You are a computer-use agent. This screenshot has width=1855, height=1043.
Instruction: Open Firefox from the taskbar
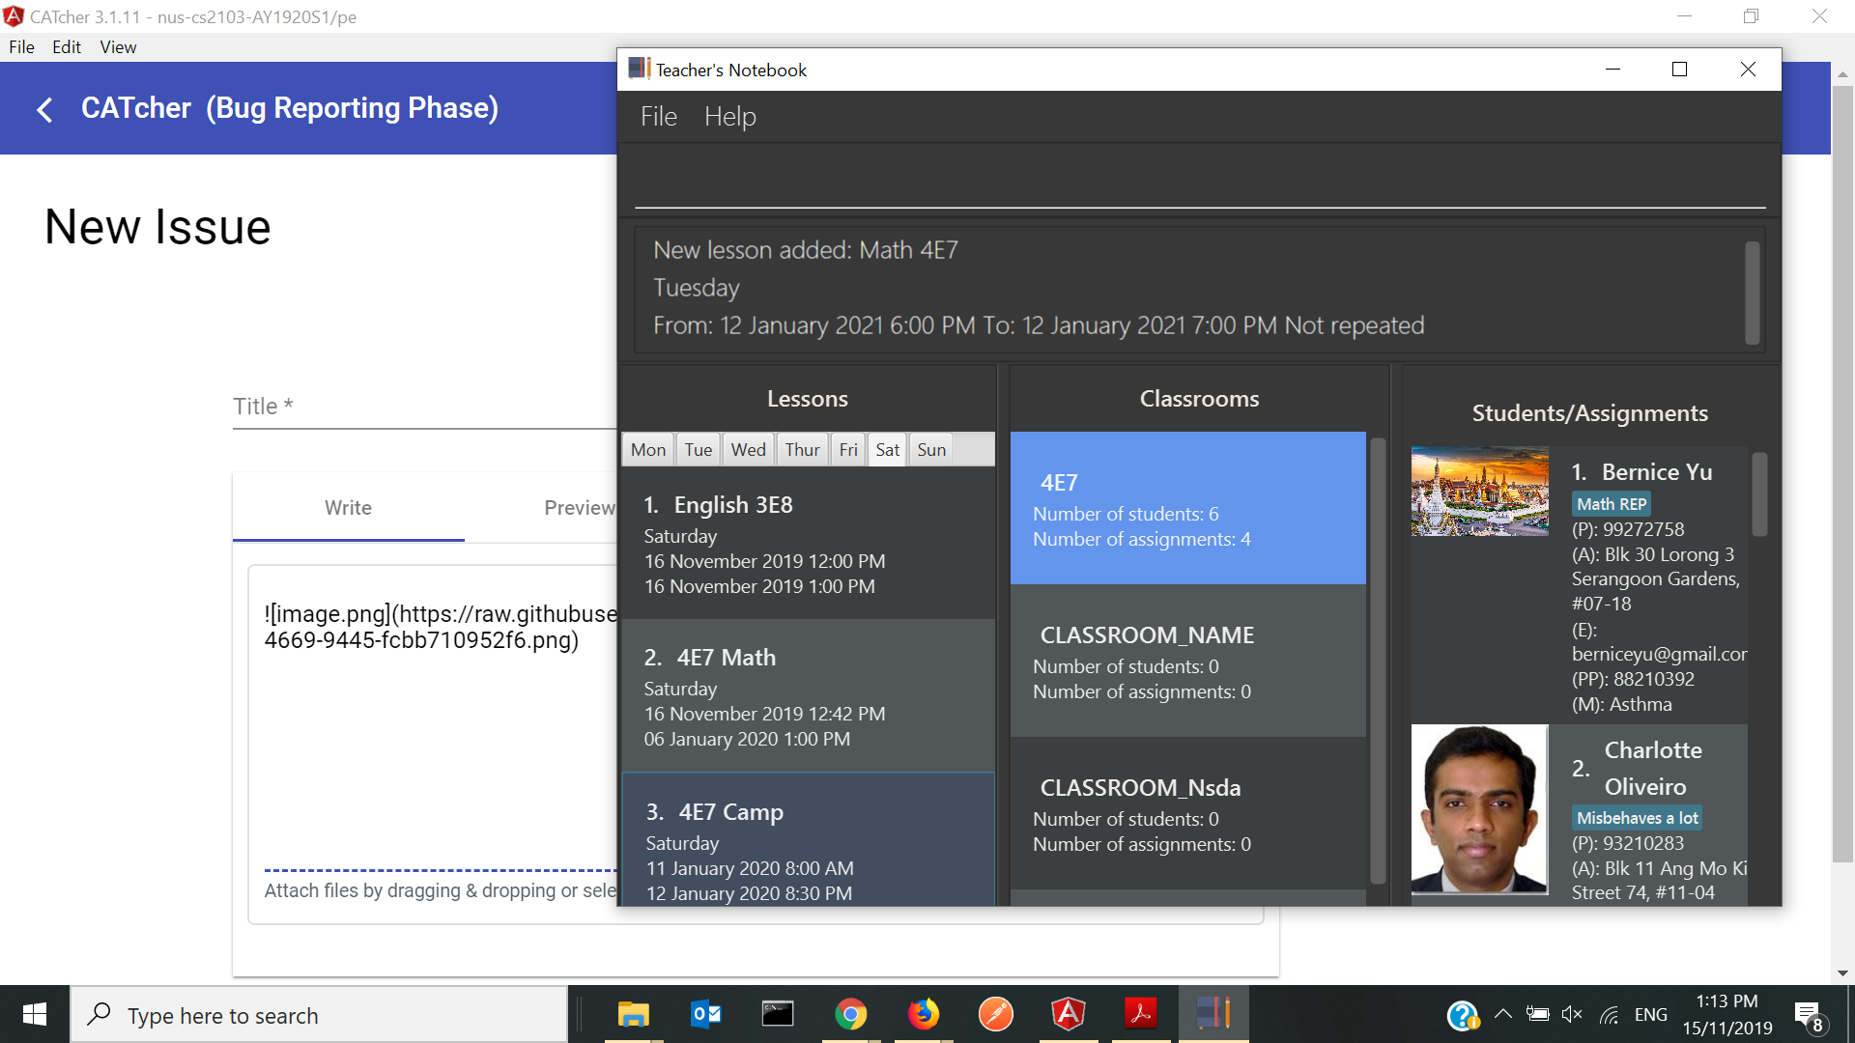(923, 1014)
